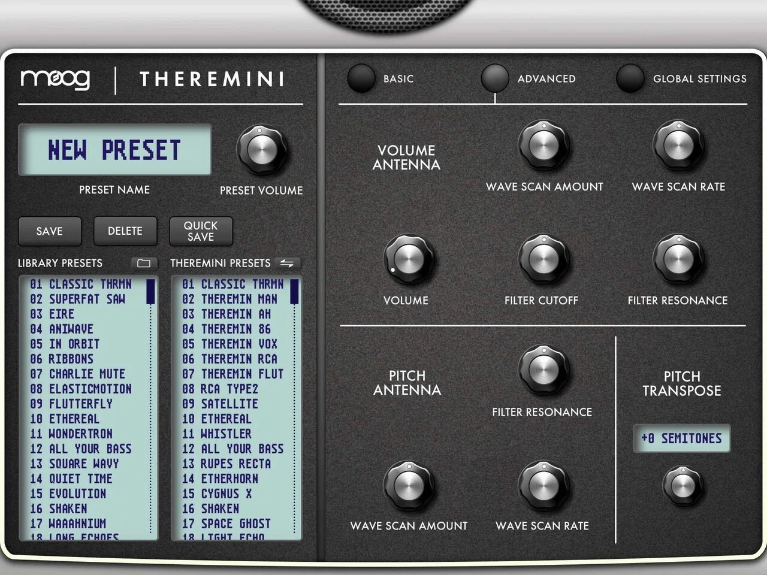Click the Save preset button
Screen dimensions: 767x575
point(50,231)
